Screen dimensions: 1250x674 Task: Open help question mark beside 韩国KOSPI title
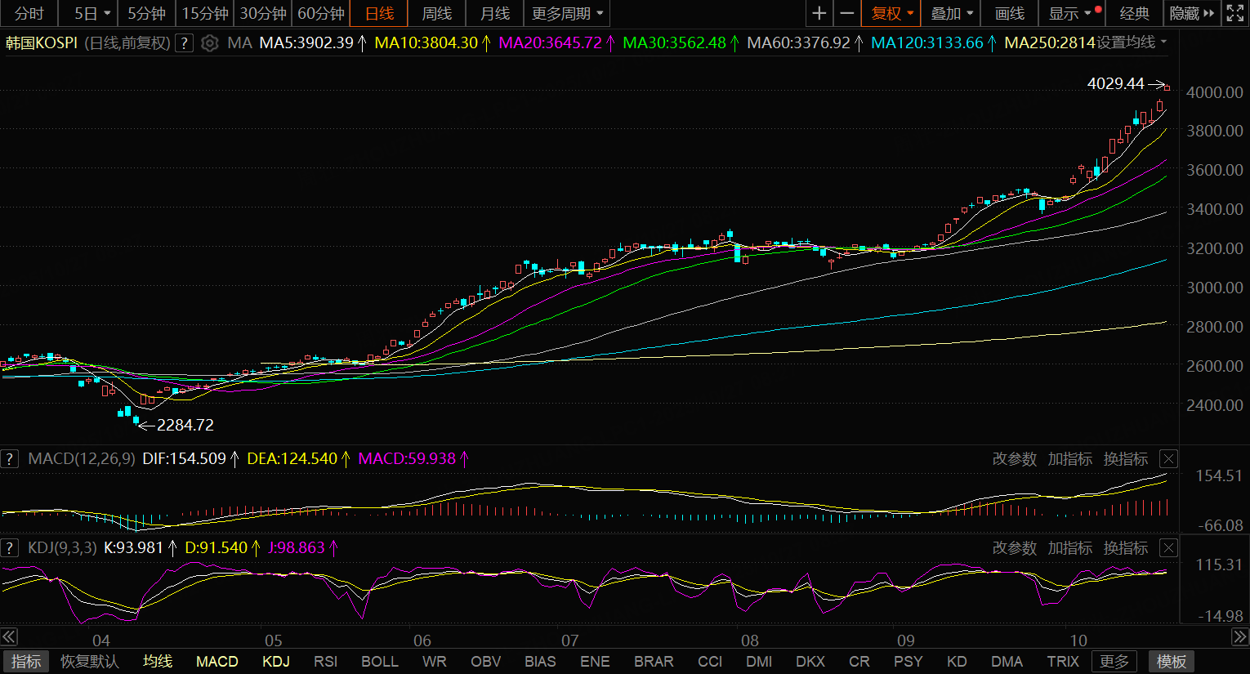(x=185, y=43)
